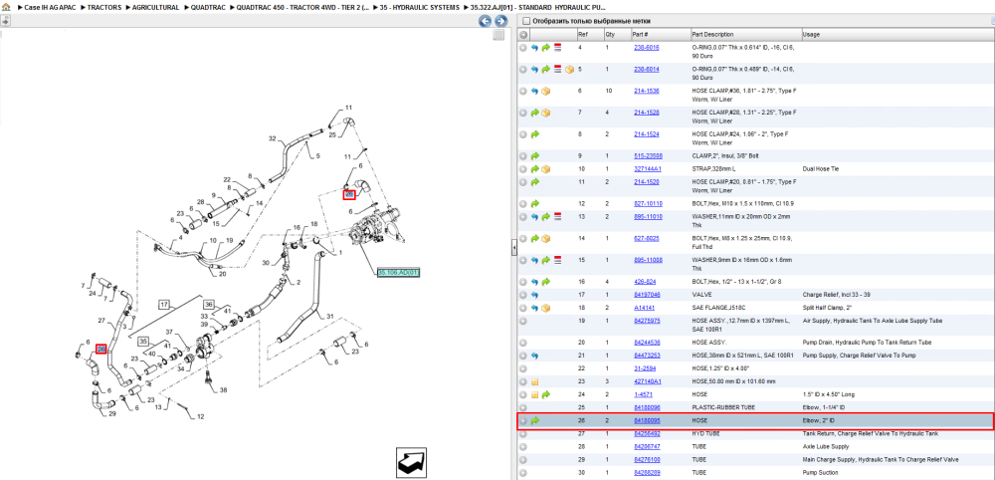Click green forward arrow icon in row 4
Viewport: 995px width, 480px height.
click(x=545, y=48)
